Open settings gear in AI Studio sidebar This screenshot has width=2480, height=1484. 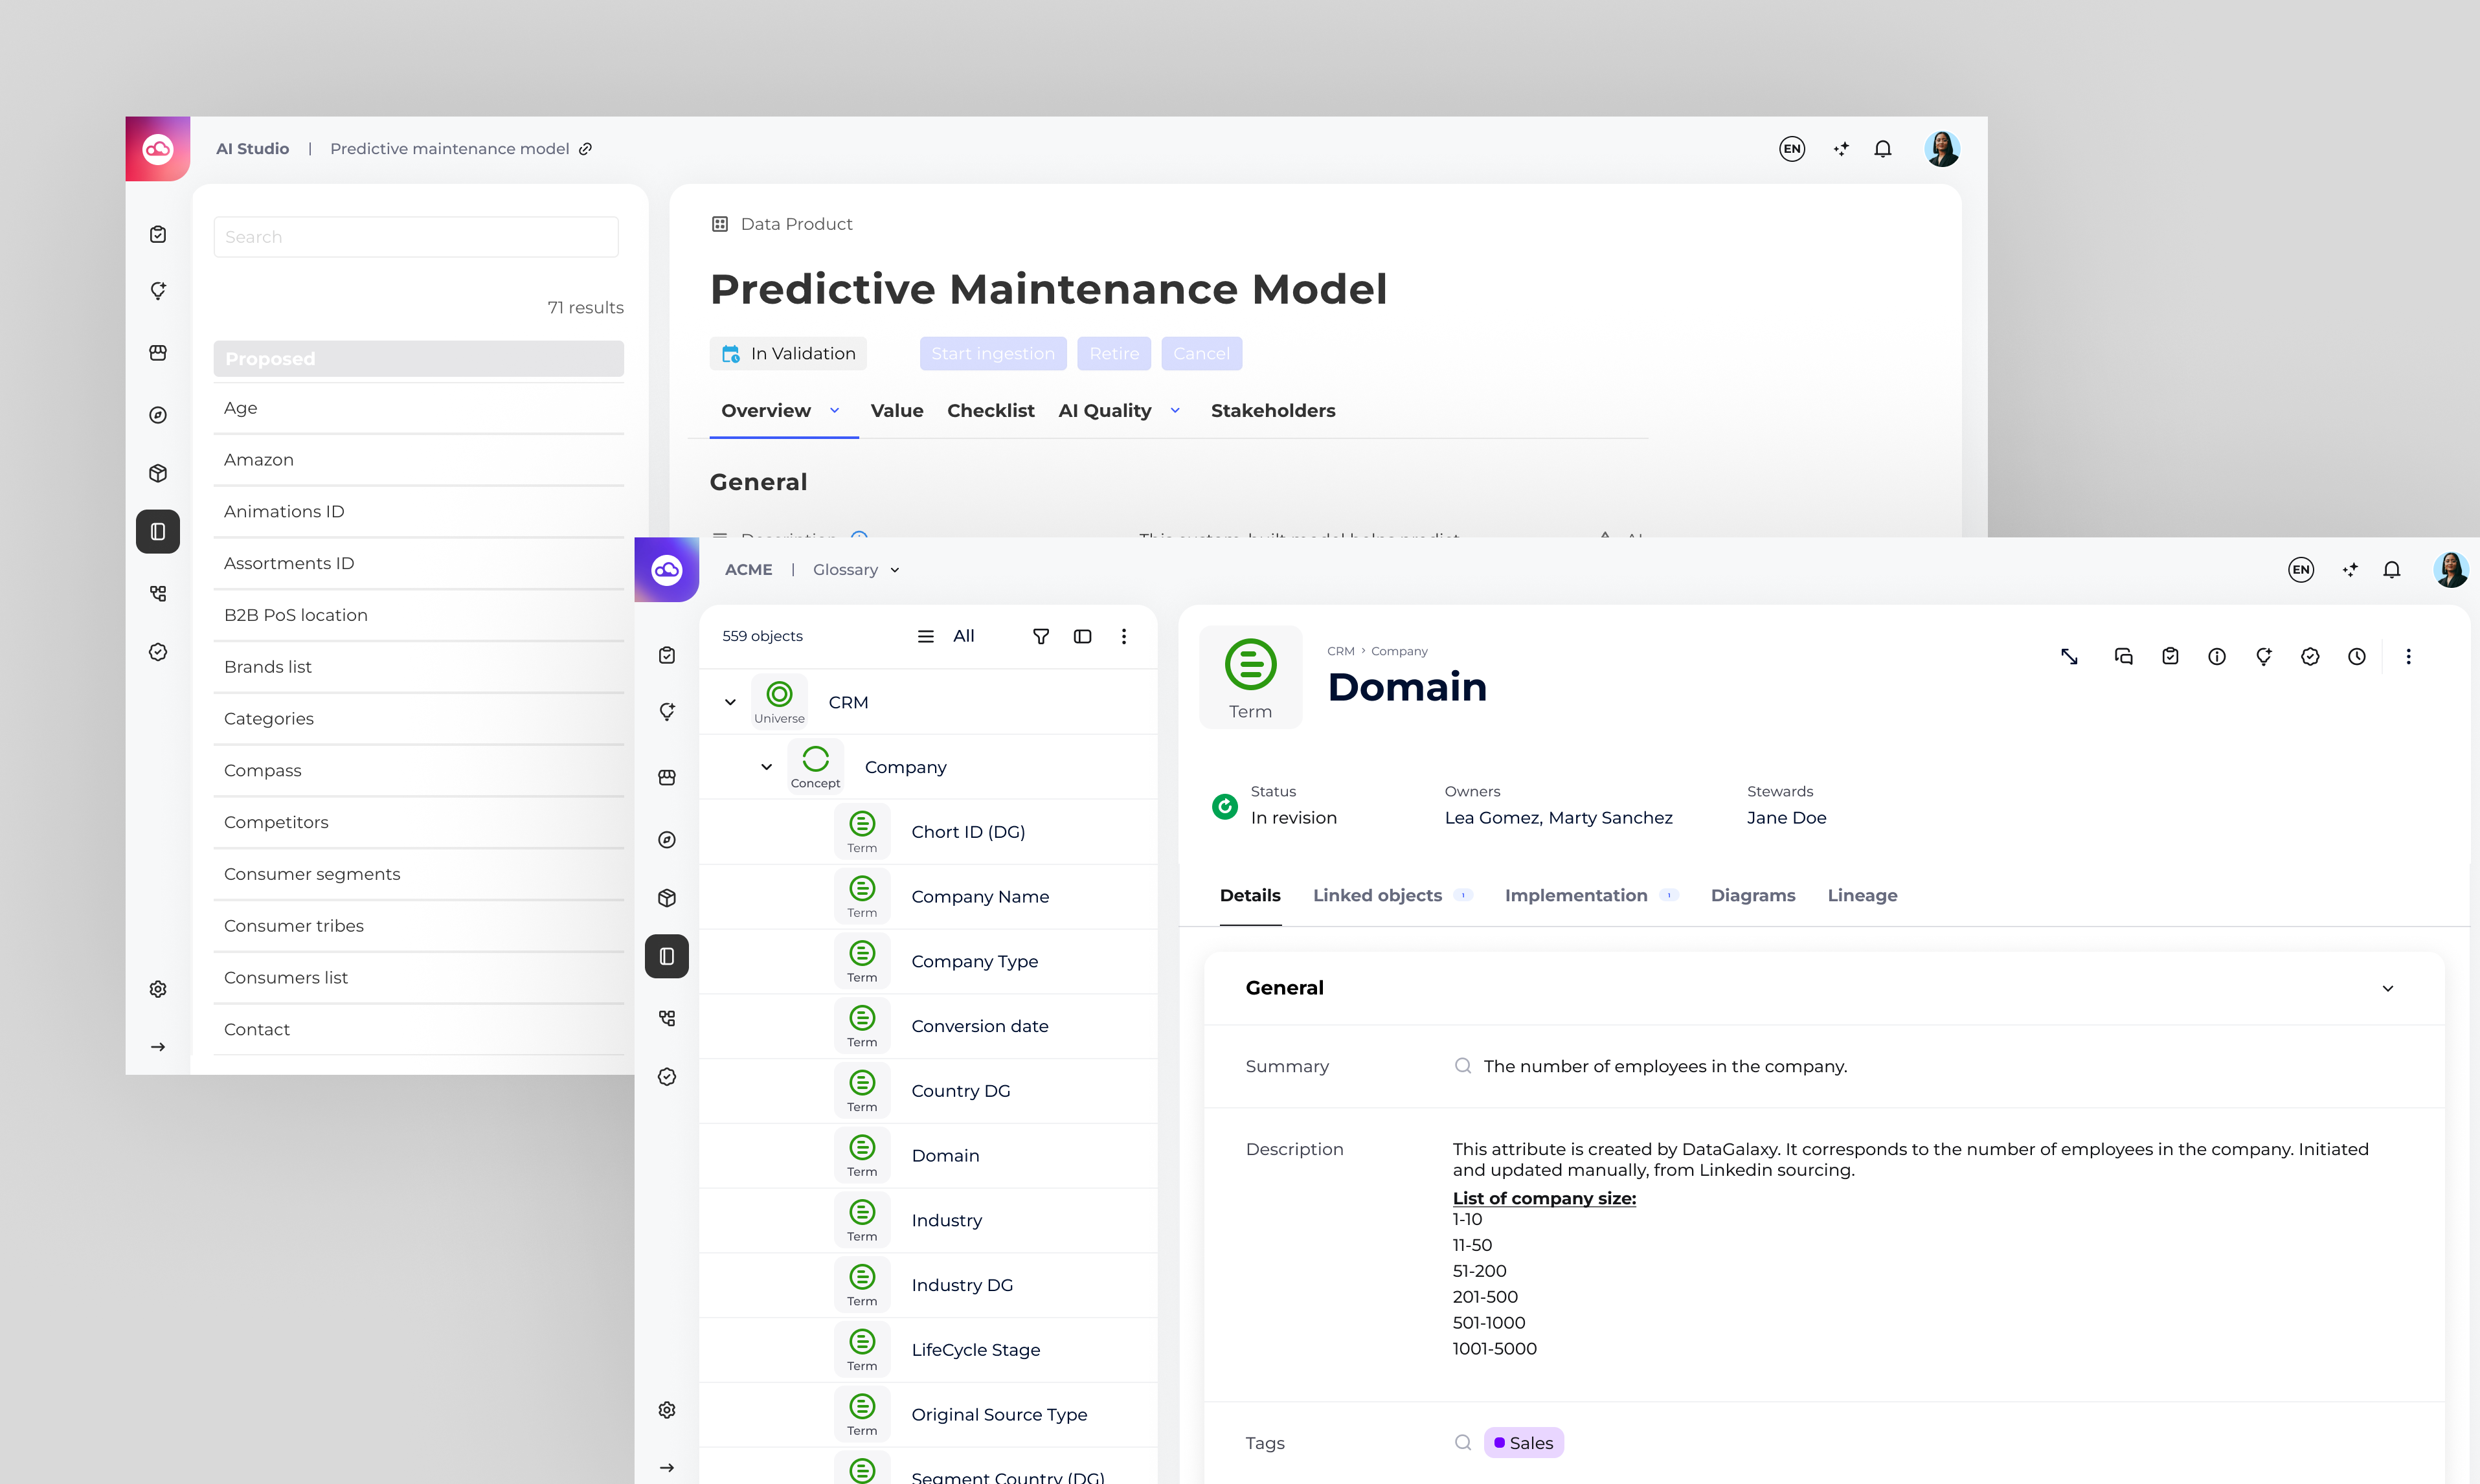point(158,989)
